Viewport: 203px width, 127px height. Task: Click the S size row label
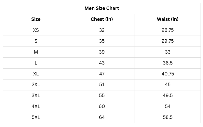pyautogui.click(x=36, y=41)
